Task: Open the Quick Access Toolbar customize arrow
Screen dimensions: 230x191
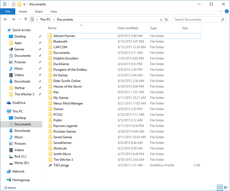Action: point(24,5)
